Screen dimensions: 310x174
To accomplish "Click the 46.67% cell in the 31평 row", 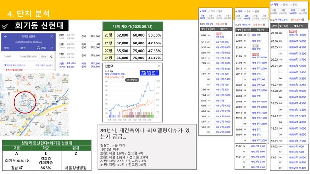I will click(155, 58).
